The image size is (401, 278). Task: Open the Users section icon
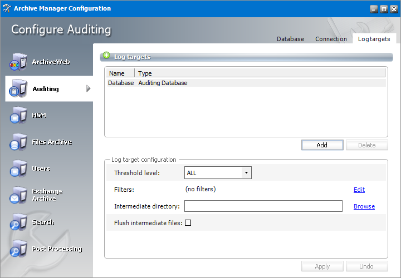17,169
